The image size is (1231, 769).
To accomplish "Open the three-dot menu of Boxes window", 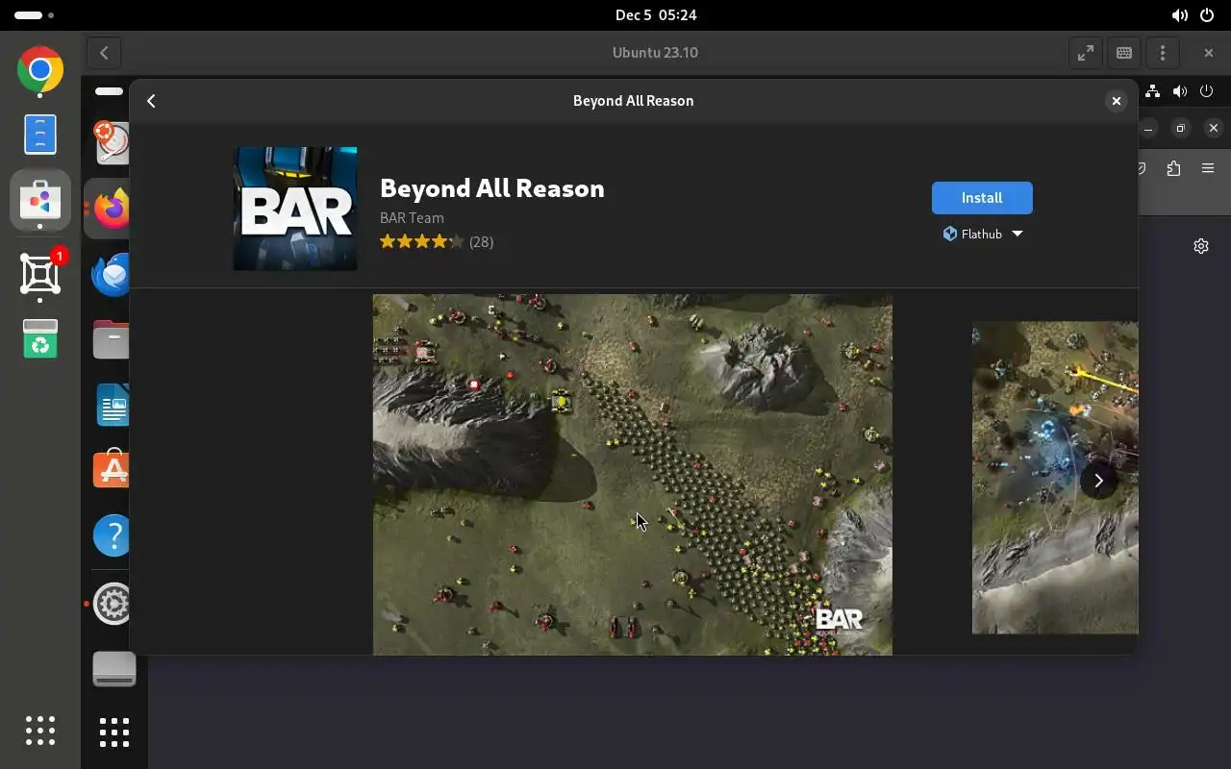I will click(1163, 53).
